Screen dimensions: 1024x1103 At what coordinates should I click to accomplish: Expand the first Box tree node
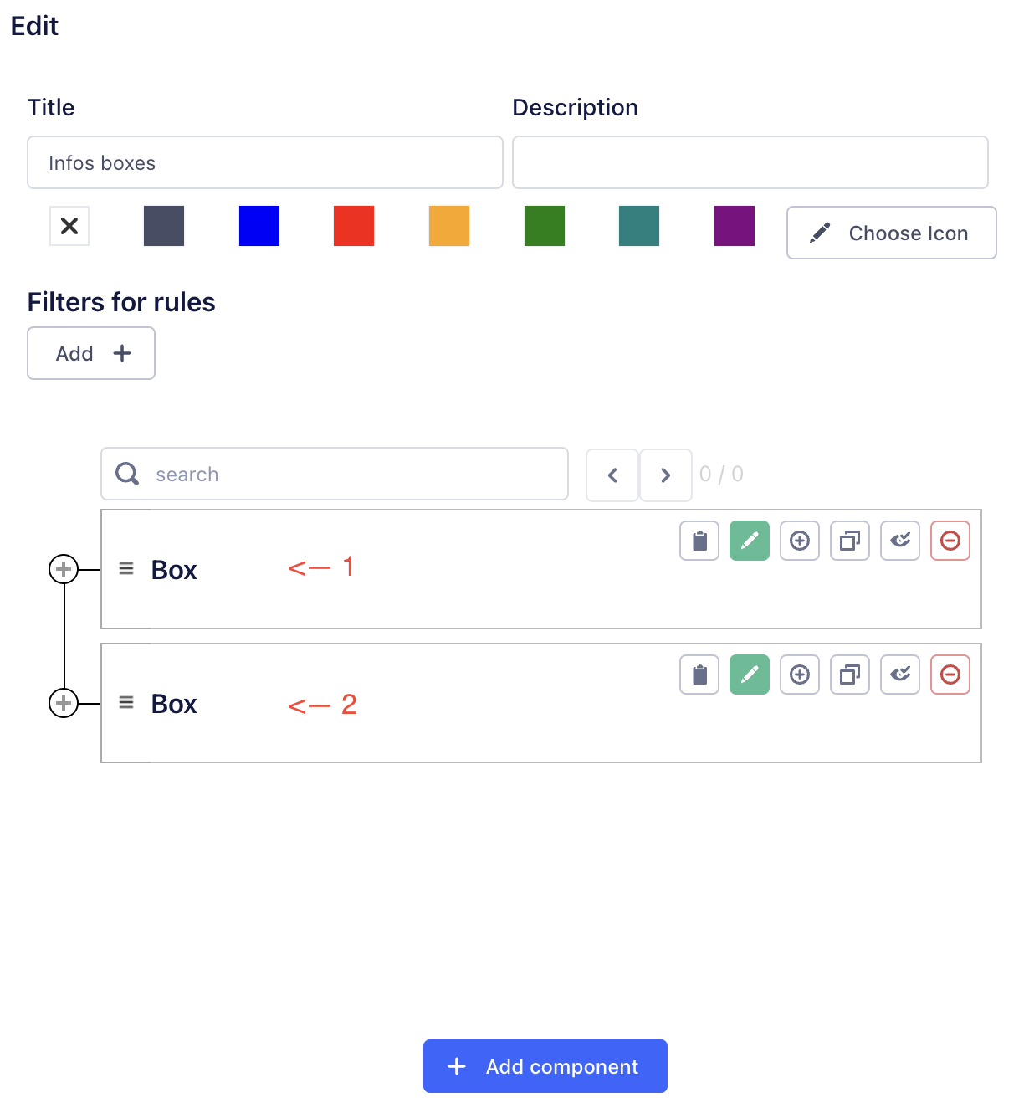point(64,569)
